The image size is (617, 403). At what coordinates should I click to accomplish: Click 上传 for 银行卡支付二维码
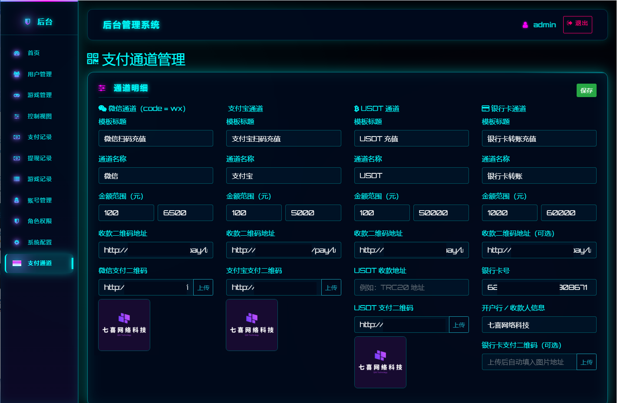(x=587, y=362)
